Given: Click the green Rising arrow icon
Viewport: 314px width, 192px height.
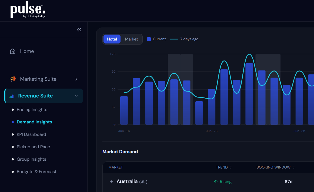Looking at the screenshot, I should [216, 181].
